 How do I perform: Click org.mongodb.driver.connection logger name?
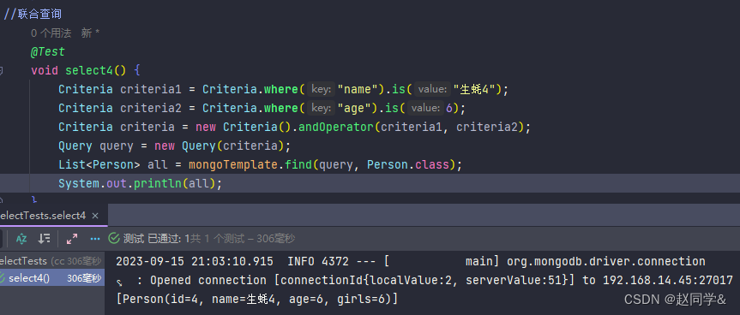[x=606, y=261]
